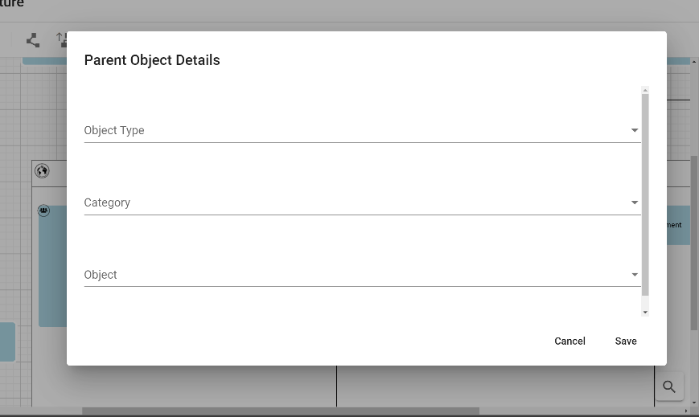Click the page vertical scrollbar's down arrow
The height and width of the screenshot is (417, 699).
coord(694,401)
